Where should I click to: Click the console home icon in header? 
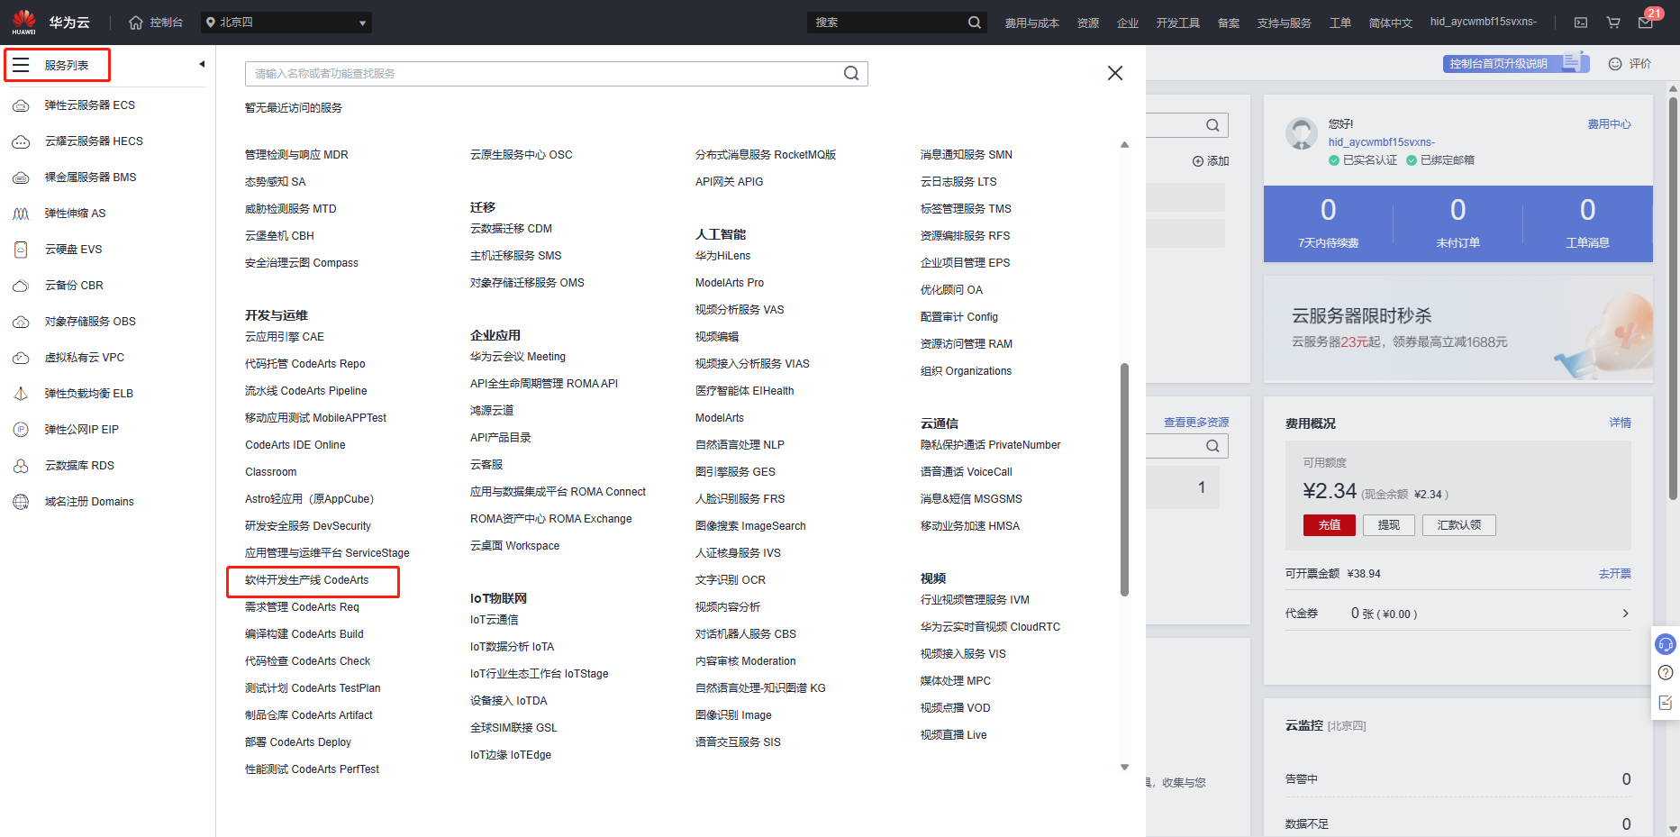coord(136,23)
